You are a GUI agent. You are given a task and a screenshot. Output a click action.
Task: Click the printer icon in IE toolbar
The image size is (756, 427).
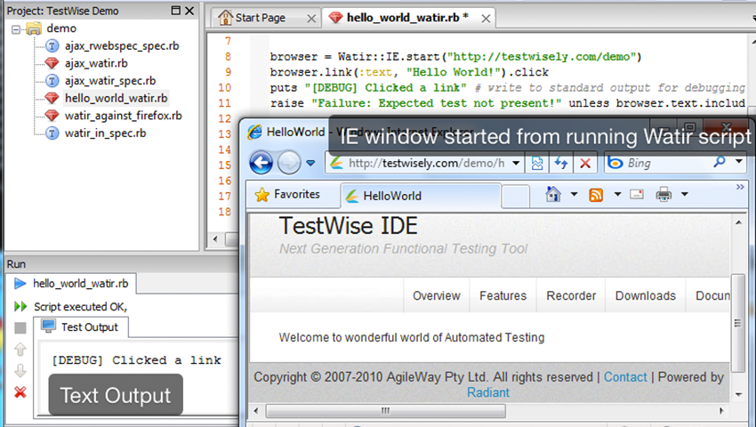664,195
